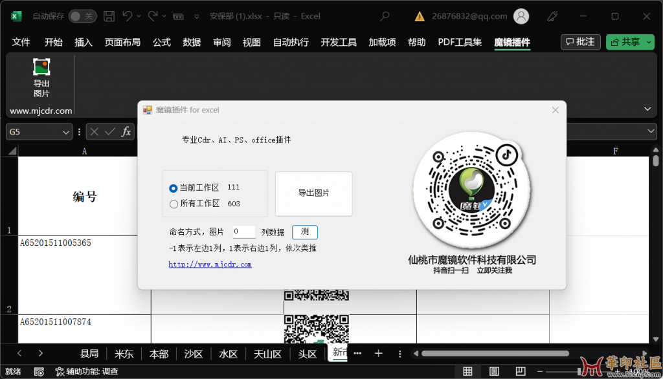Open the PDF工具集 ribbon tab

click(x=460, y=42)
